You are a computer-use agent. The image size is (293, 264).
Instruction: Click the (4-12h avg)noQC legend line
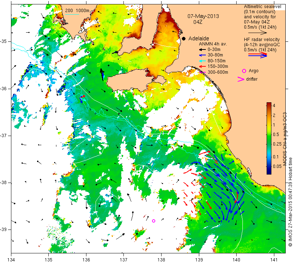pos(262,45)
